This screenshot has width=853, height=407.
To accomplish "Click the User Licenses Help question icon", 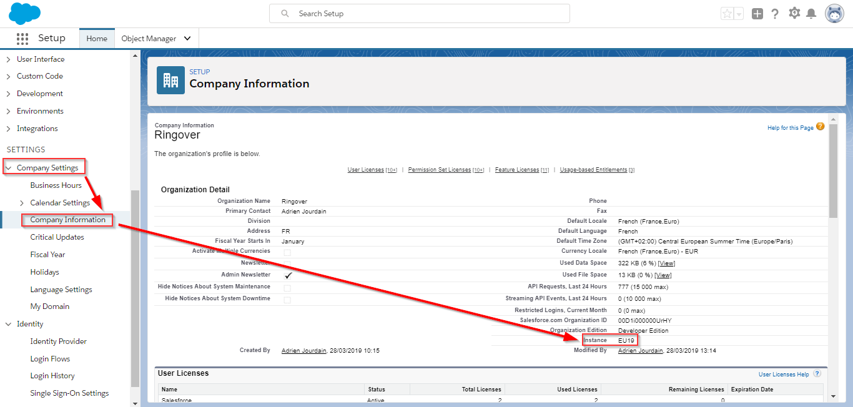I will click(x=817, y=374).
